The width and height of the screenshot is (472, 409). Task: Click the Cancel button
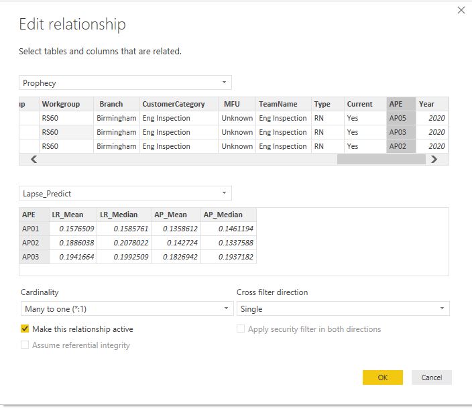[x=431, y=377]
